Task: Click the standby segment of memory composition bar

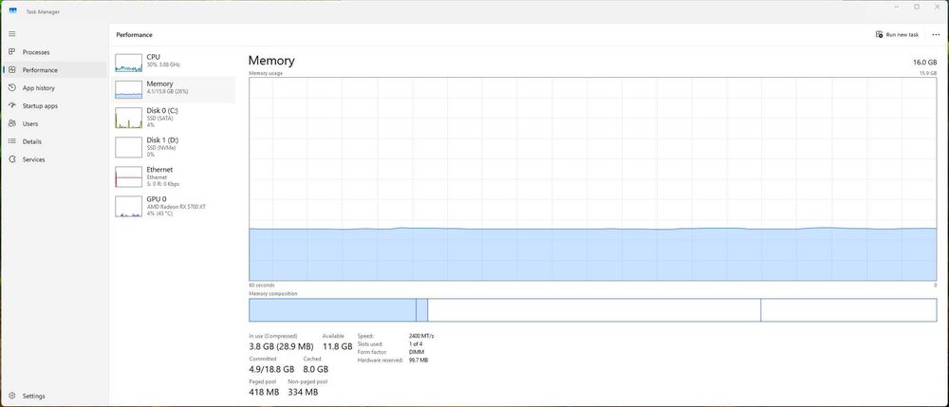Action: point(594,309)
